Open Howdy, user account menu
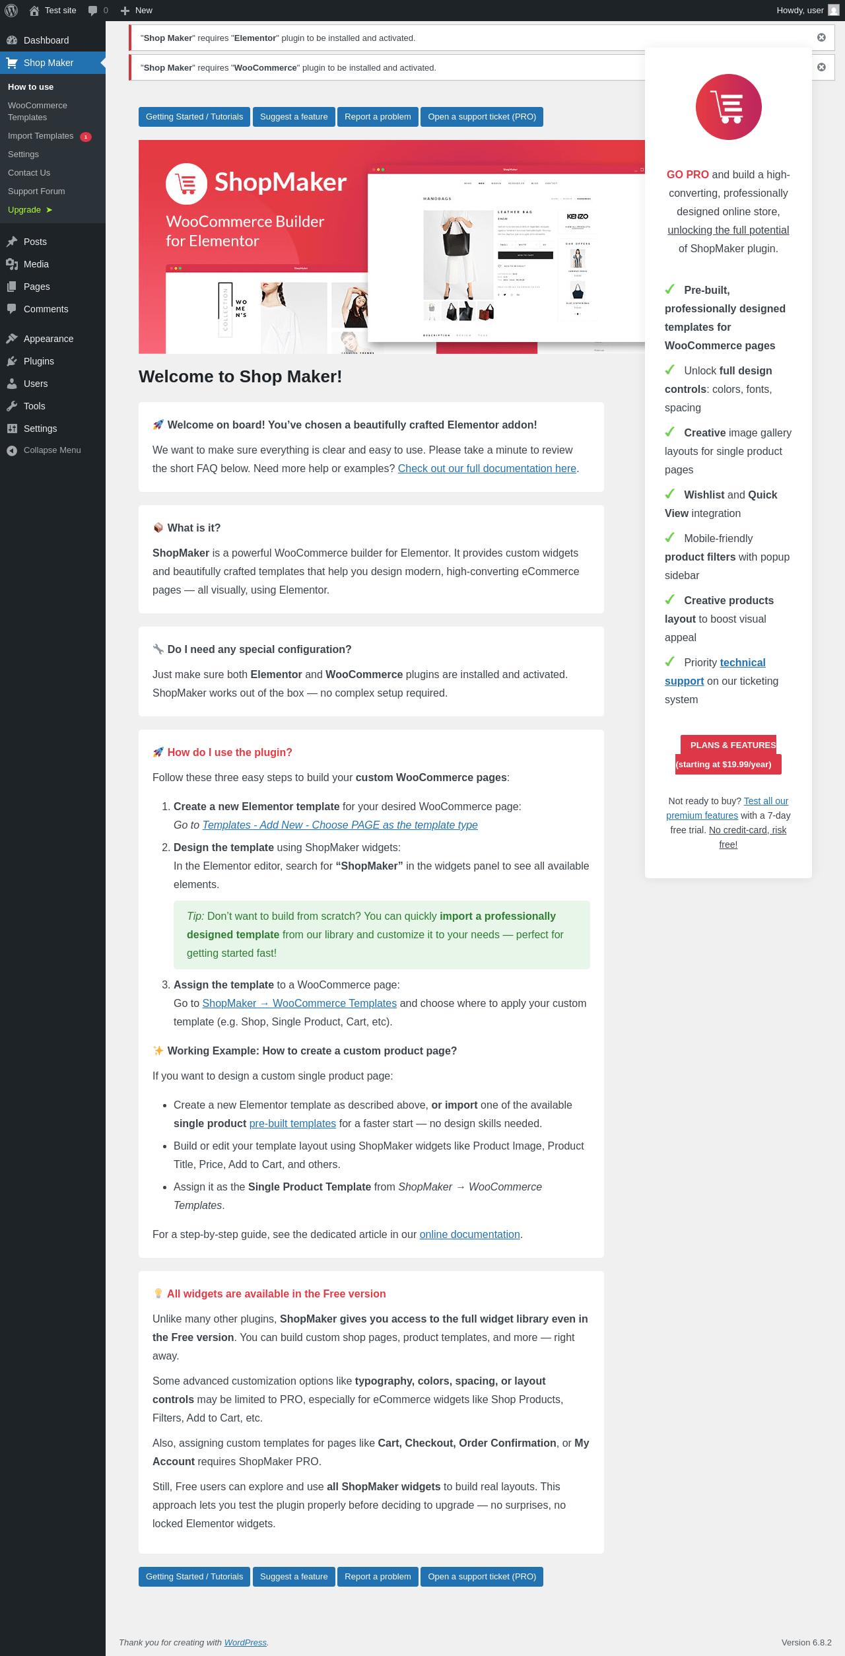Viewport: 845px width, 1656px height. click(x=807, y=11)
